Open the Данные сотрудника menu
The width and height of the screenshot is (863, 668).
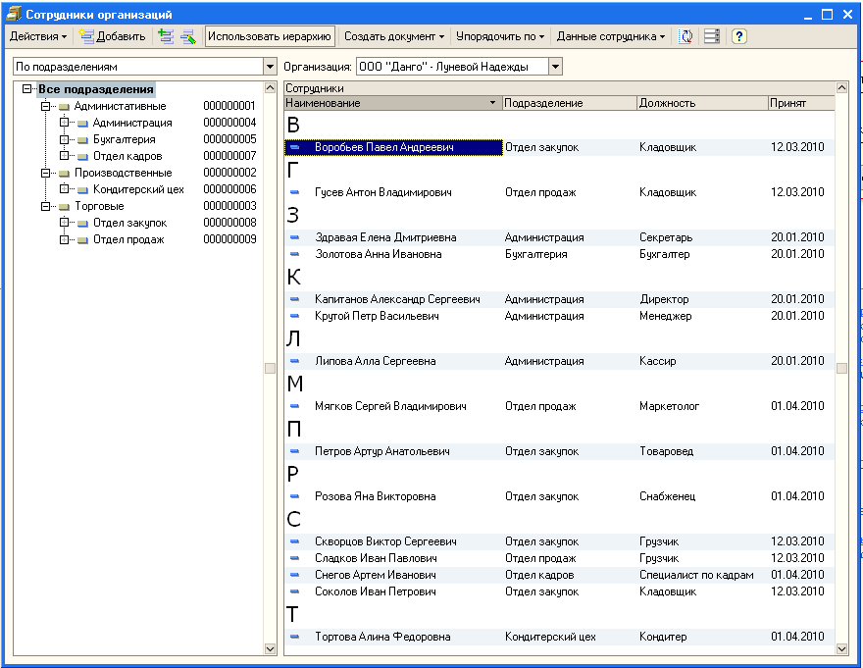click(x=610, y=36)
